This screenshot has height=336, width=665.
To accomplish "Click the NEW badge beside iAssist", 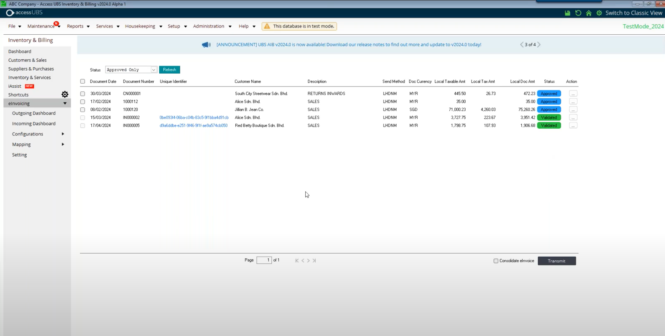I will click(29, 86).
